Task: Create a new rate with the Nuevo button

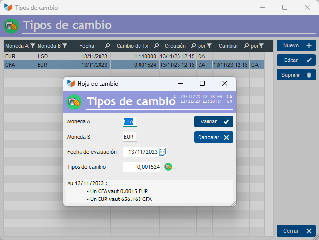Action: tap(296, 45)
